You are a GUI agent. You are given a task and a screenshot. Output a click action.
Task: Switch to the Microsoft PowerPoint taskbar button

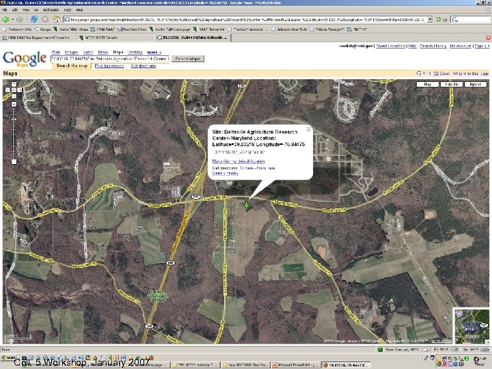point(295,365)
